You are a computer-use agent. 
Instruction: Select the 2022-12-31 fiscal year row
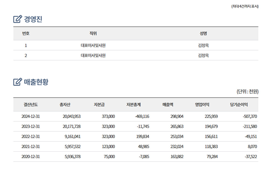coord(136,137)
